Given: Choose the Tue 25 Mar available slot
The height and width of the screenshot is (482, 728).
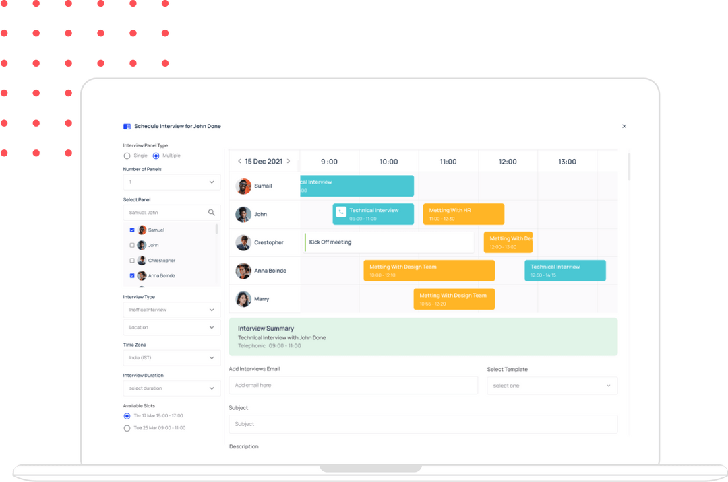Looking at the screenshot, I should 127,428.
